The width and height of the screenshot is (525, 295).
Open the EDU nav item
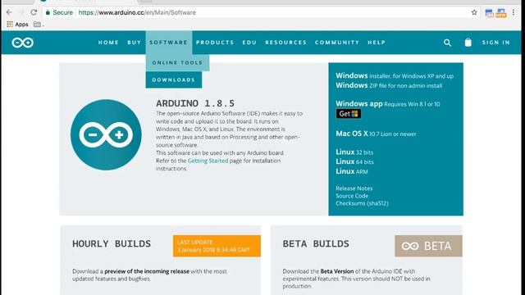click(x=249, y=43)
